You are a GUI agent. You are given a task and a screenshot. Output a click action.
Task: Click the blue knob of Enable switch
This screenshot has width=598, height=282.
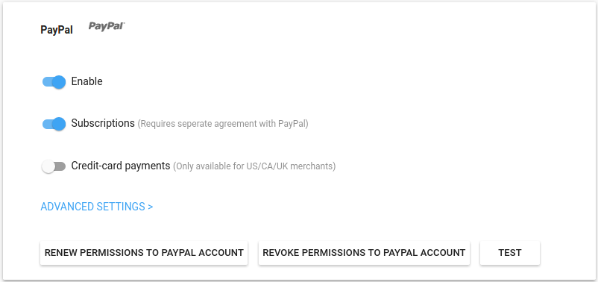[x=59, y=81]
